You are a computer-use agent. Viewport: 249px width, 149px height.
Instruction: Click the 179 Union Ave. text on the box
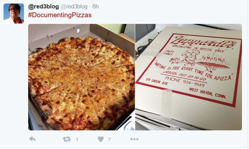157,82
